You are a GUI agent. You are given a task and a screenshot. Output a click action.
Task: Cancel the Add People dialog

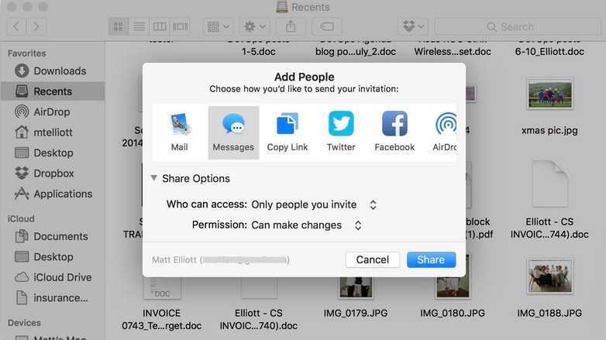tap(373, 259)
